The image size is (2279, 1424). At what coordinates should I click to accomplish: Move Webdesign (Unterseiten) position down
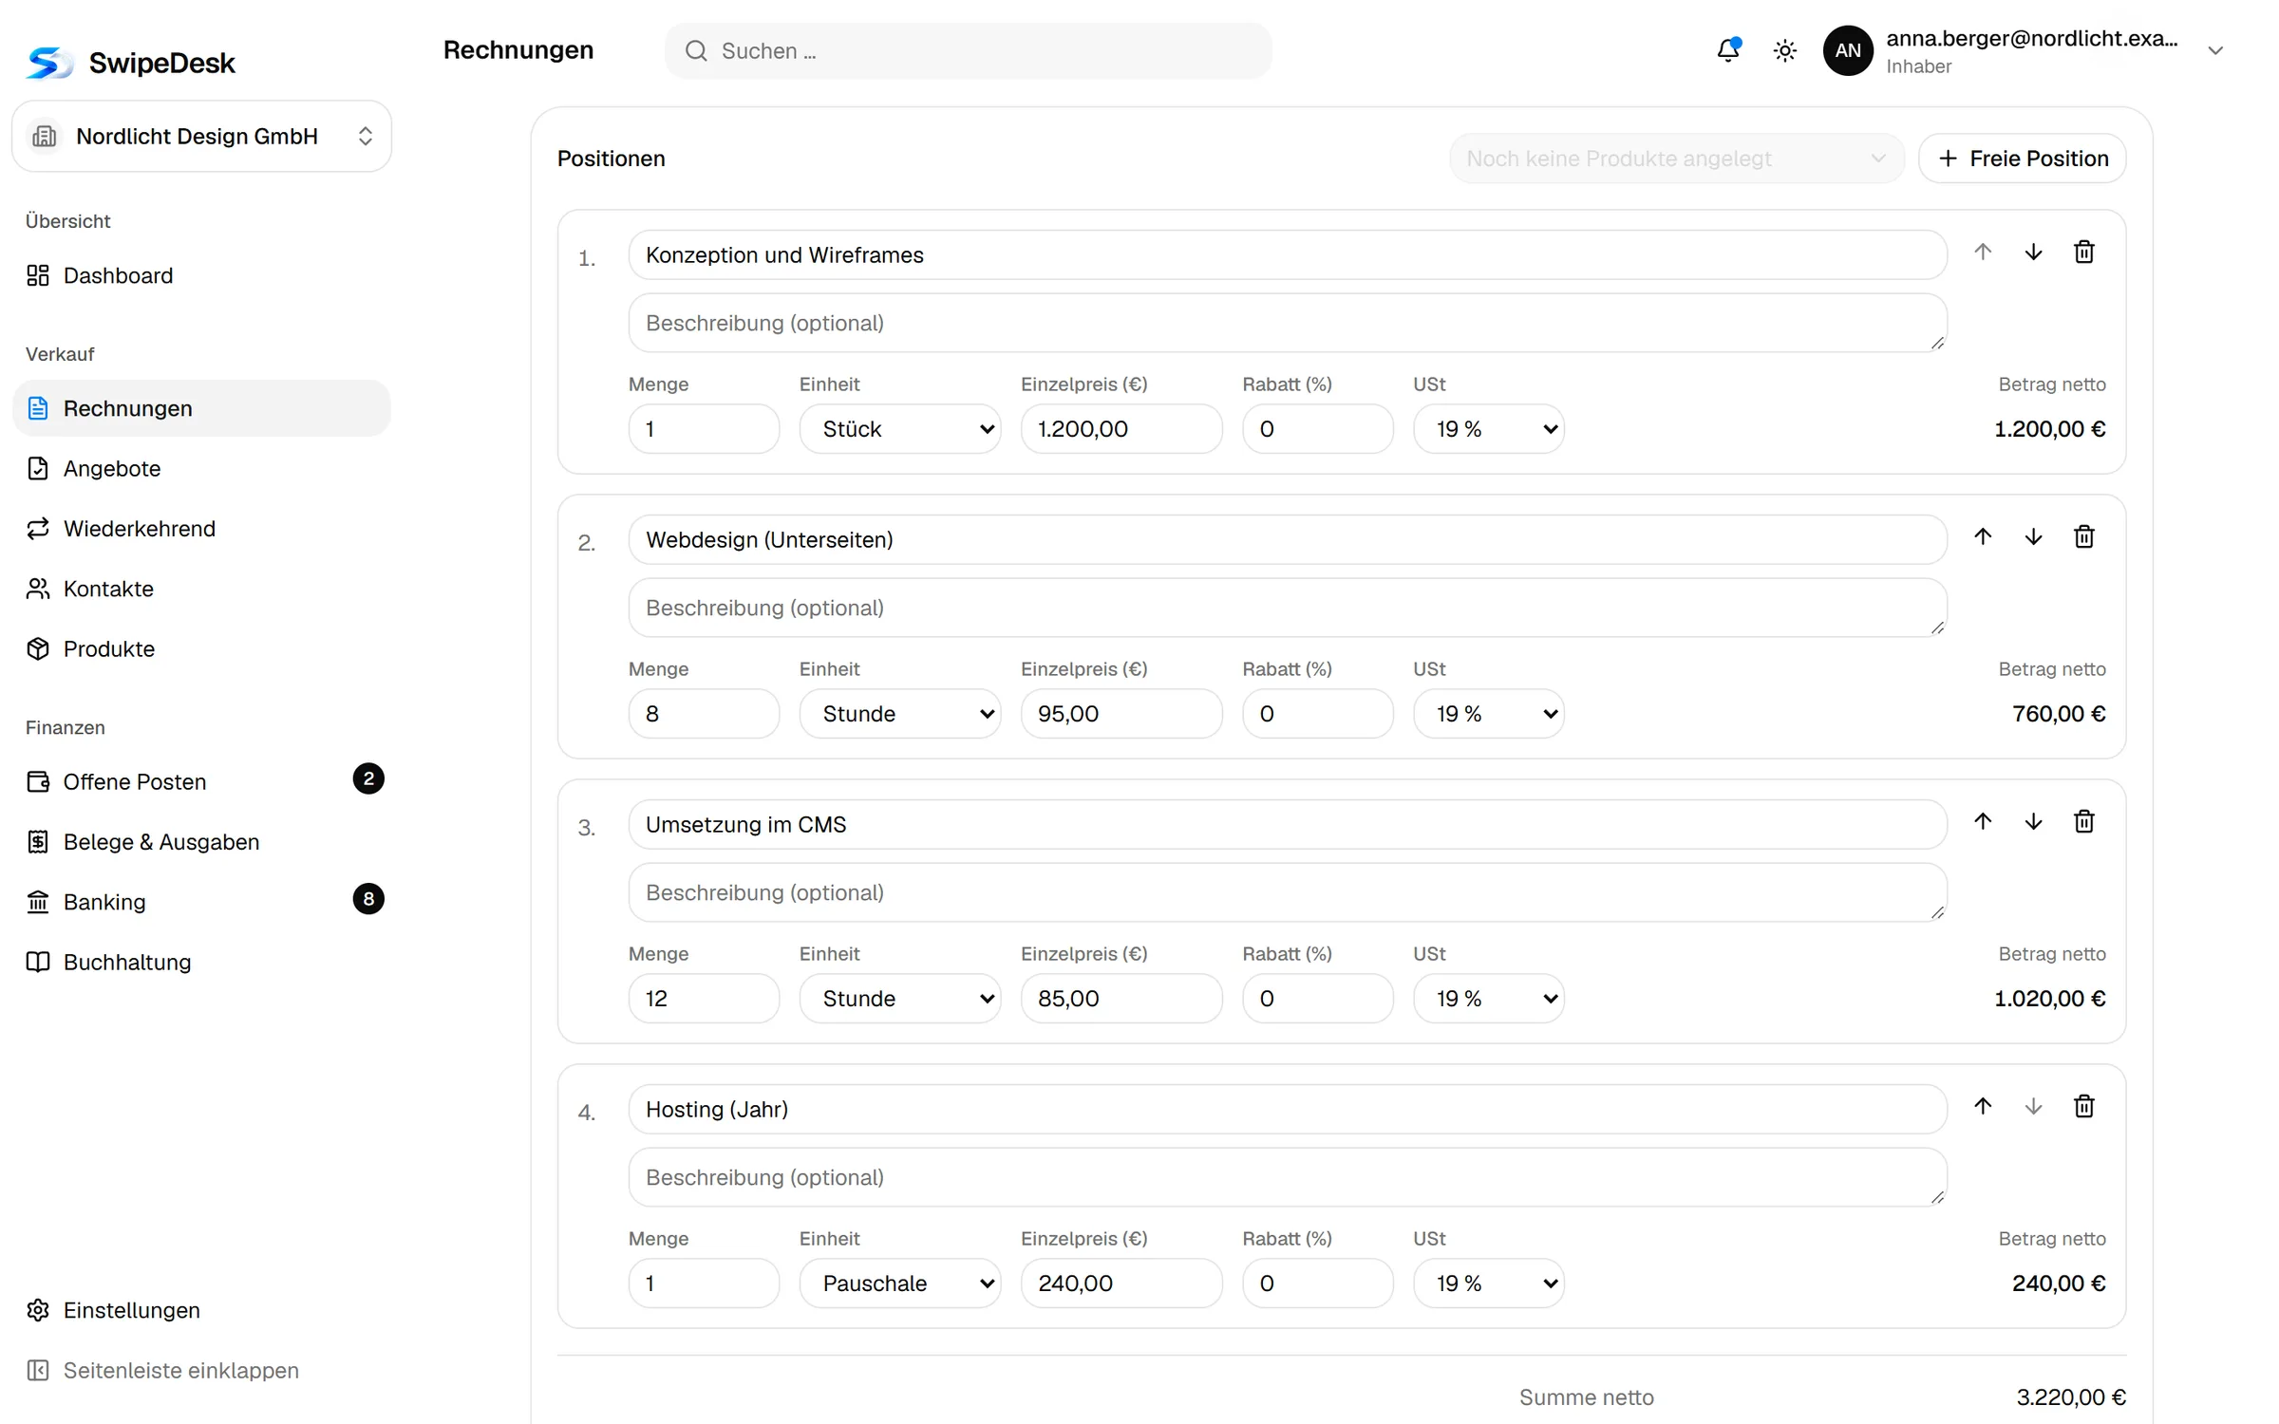[2033, 536]
